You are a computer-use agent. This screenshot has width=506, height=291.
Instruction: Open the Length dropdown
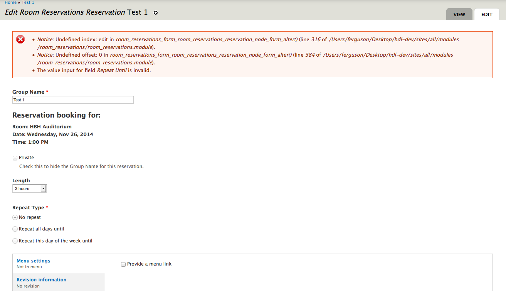point(29,188)
